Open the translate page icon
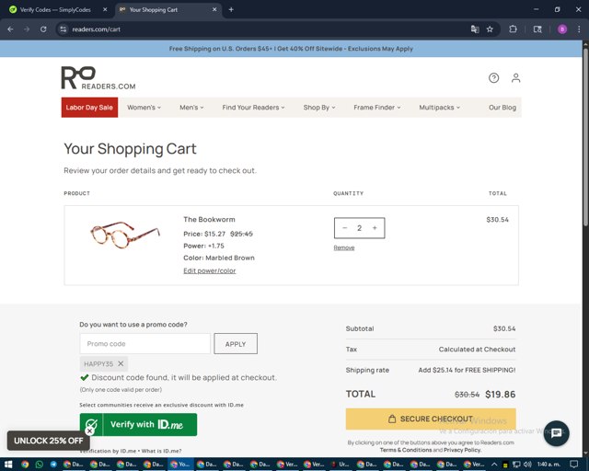The width and height of the screenshot is (589, 471). [475, 29]
